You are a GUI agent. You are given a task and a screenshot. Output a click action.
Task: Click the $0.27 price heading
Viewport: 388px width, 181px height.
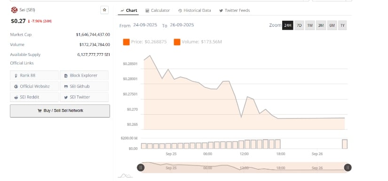[18, 21]
